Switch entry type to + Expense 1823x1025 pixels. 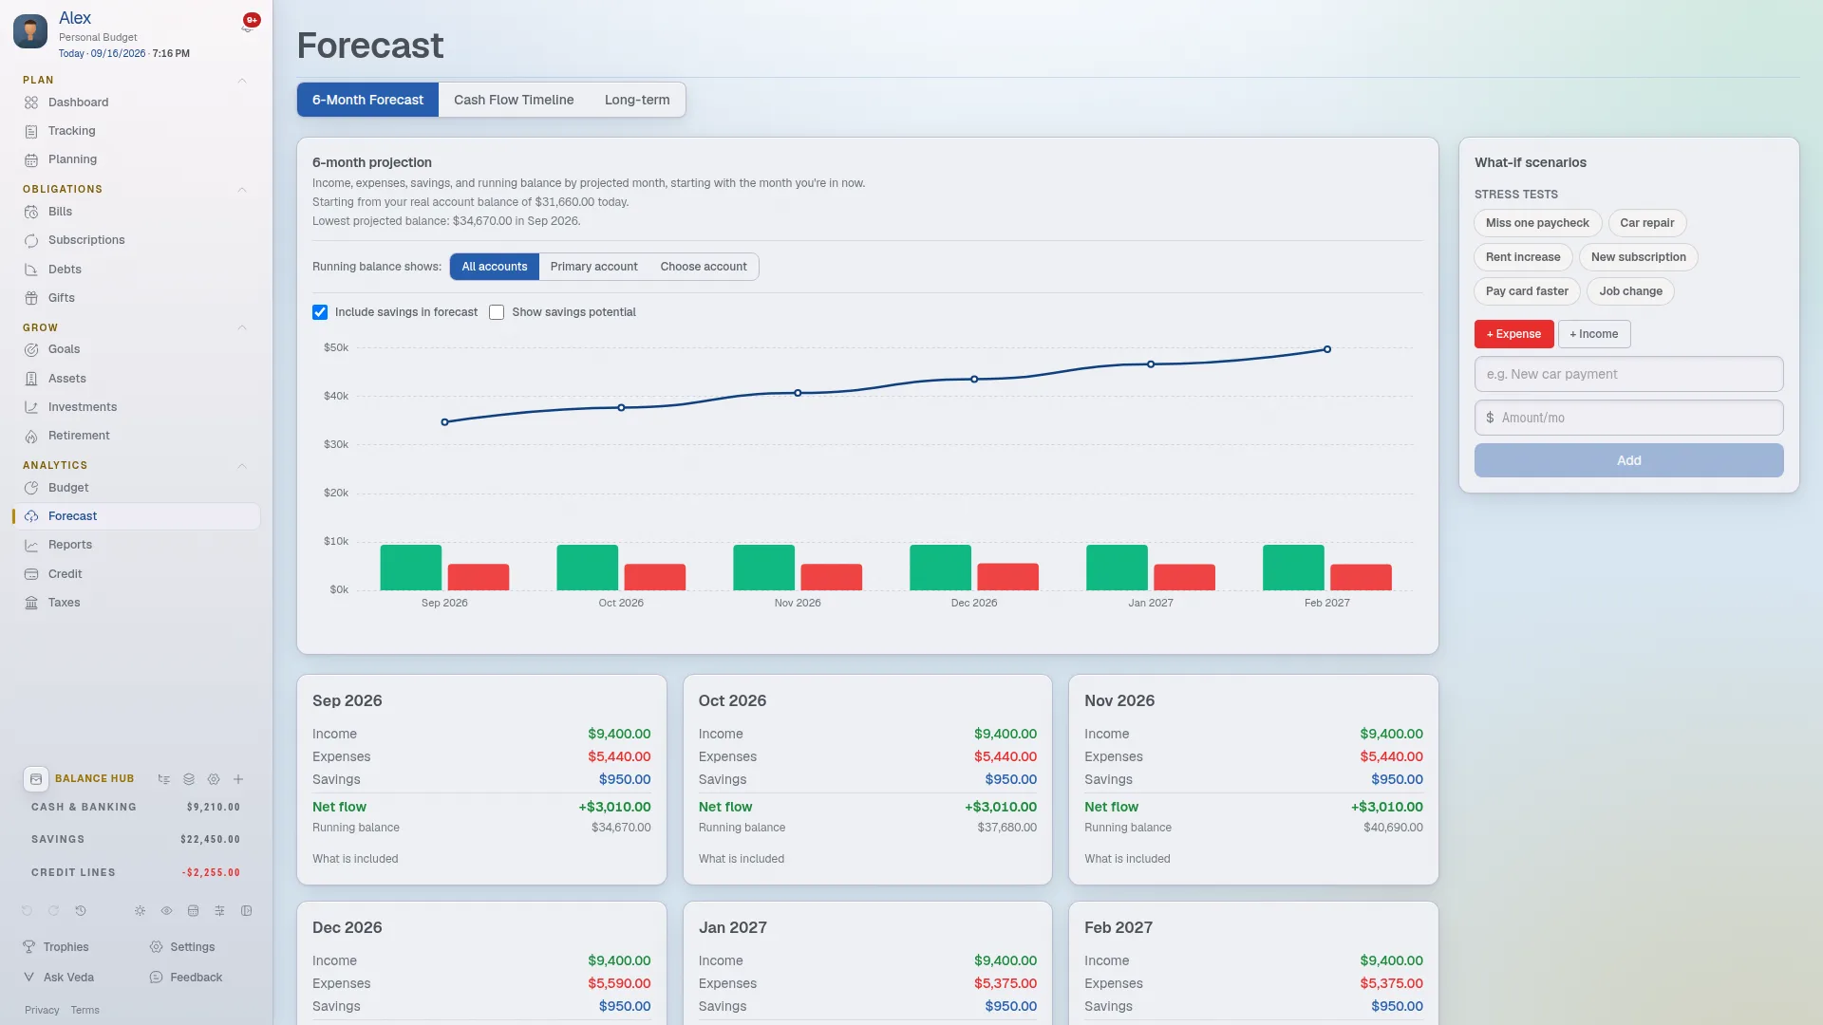[1513, 334]
